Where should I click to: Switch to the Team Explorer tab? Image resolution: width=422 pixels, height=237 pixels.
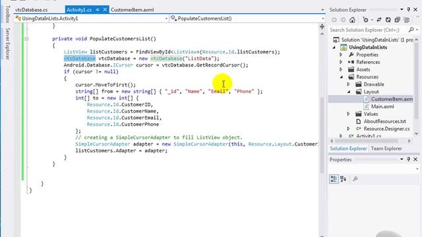(x=386, y=149)
